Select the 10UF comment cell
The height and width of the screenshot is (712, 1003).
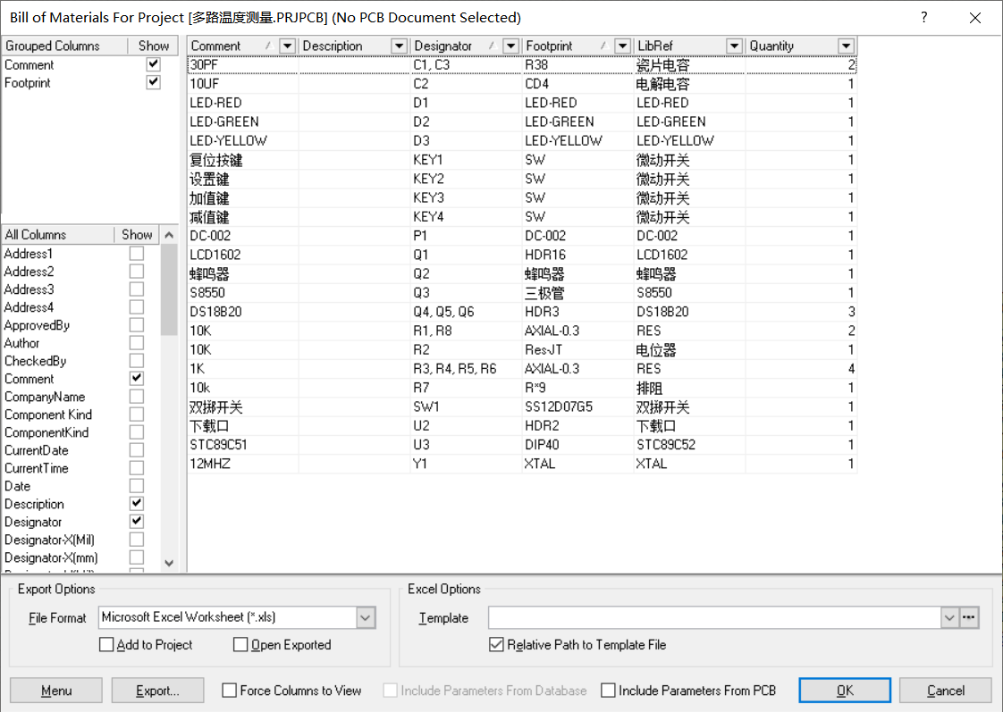coord(242,84)
